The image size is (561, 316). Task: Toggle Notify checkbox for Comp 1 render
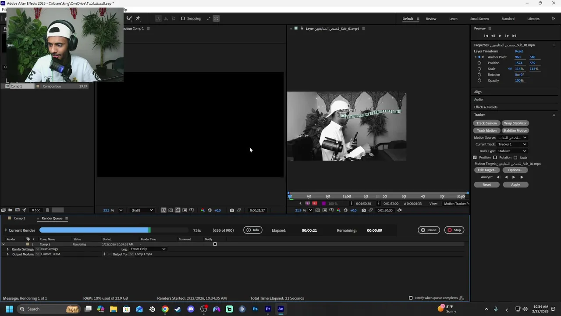pyautogui.click(x=215, y=244)
